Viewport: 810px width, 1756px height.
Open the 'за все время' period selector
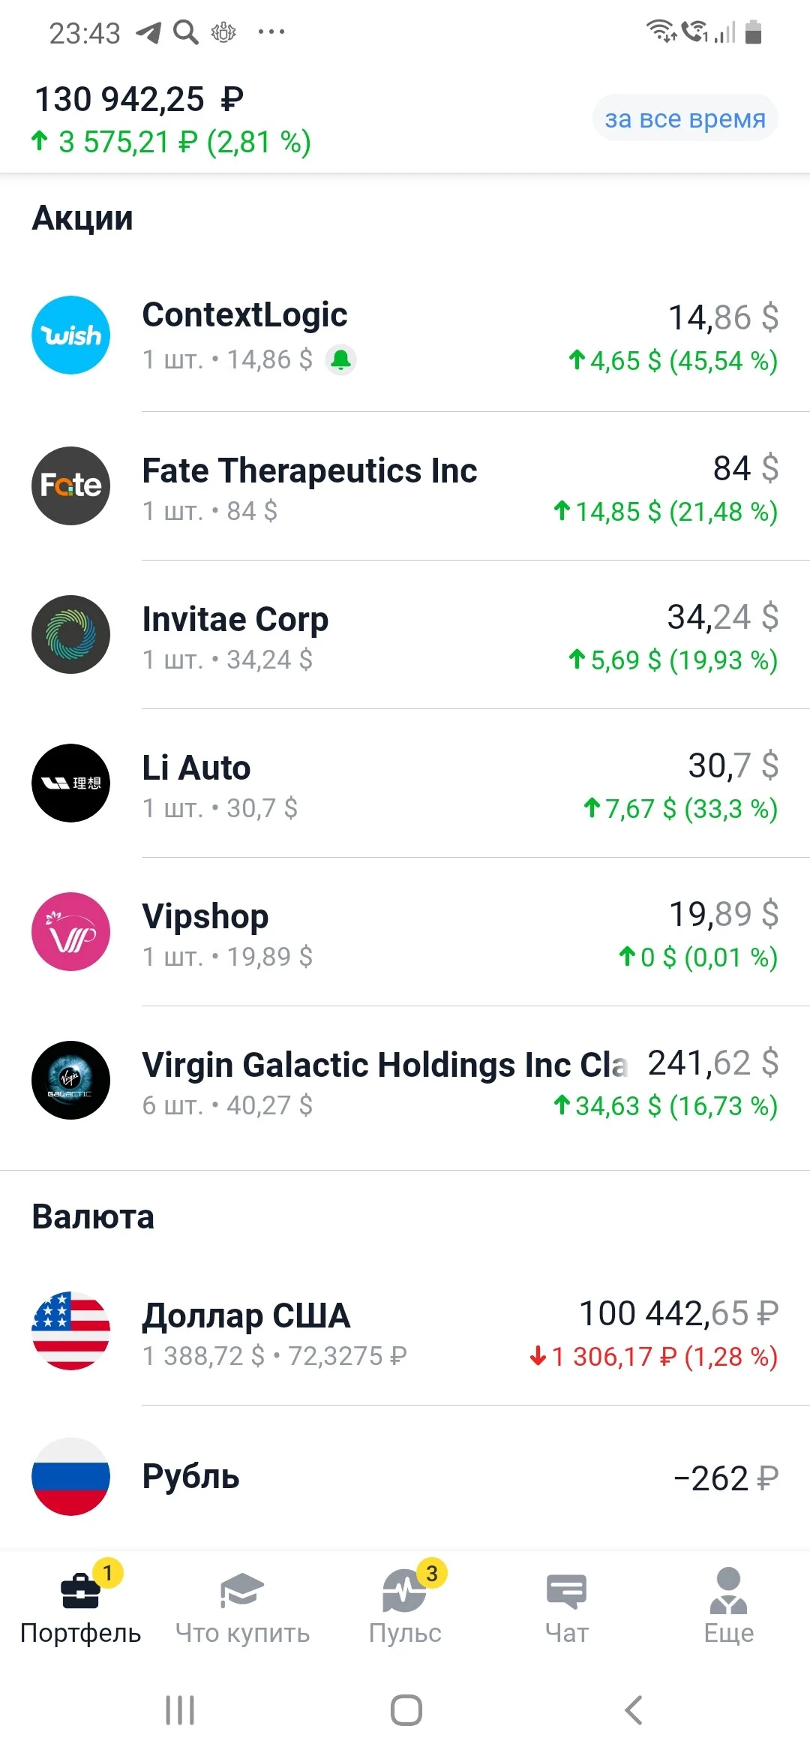pos(685,119)
